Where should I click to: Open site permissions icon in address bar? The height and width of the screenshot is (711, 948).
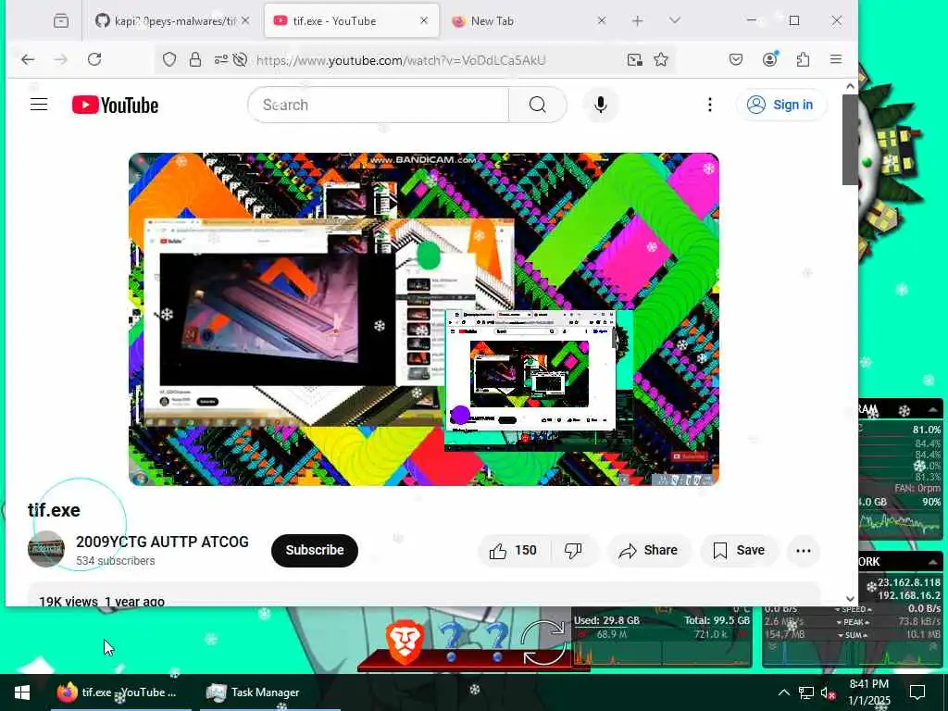pos(220,59)
